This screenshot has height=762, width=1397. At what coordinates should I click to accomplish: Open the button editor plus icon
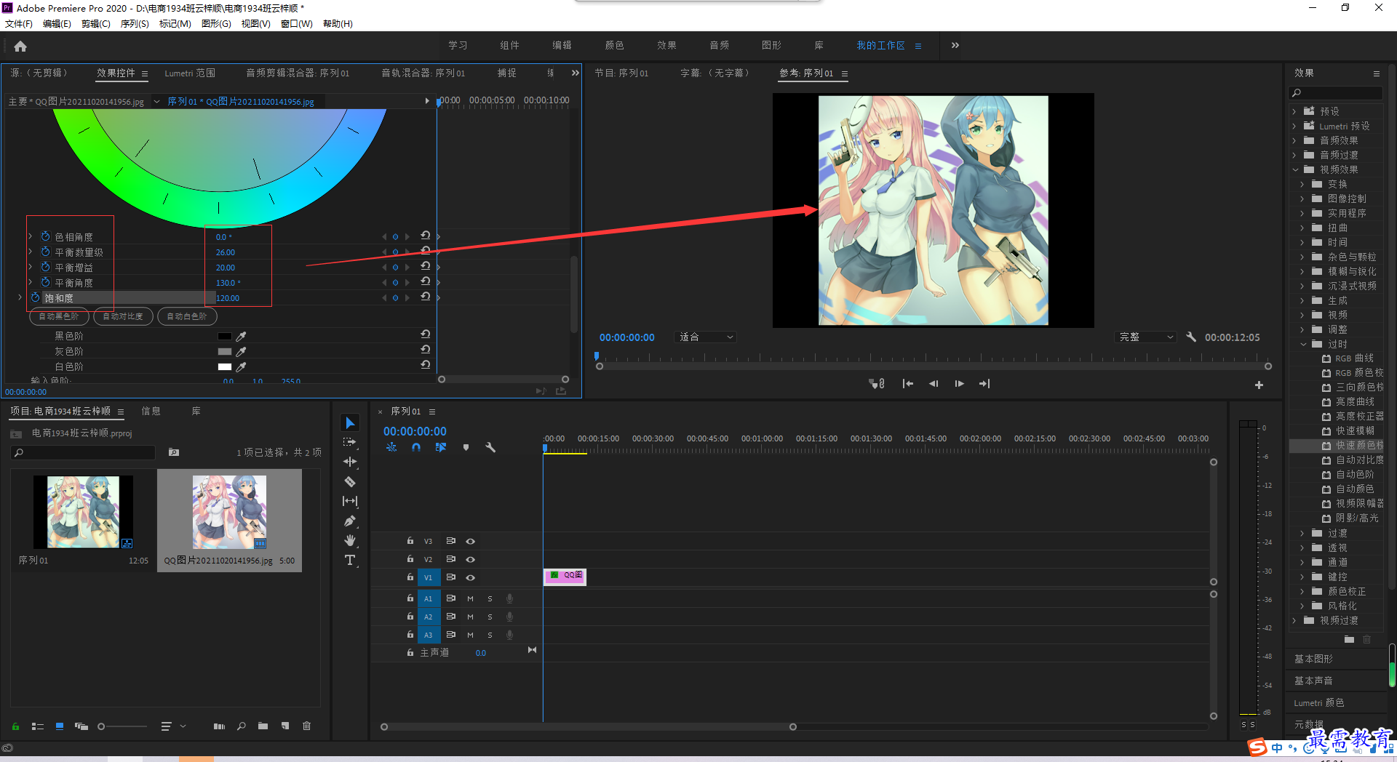pyautogui.click(x=1259, y=385)
